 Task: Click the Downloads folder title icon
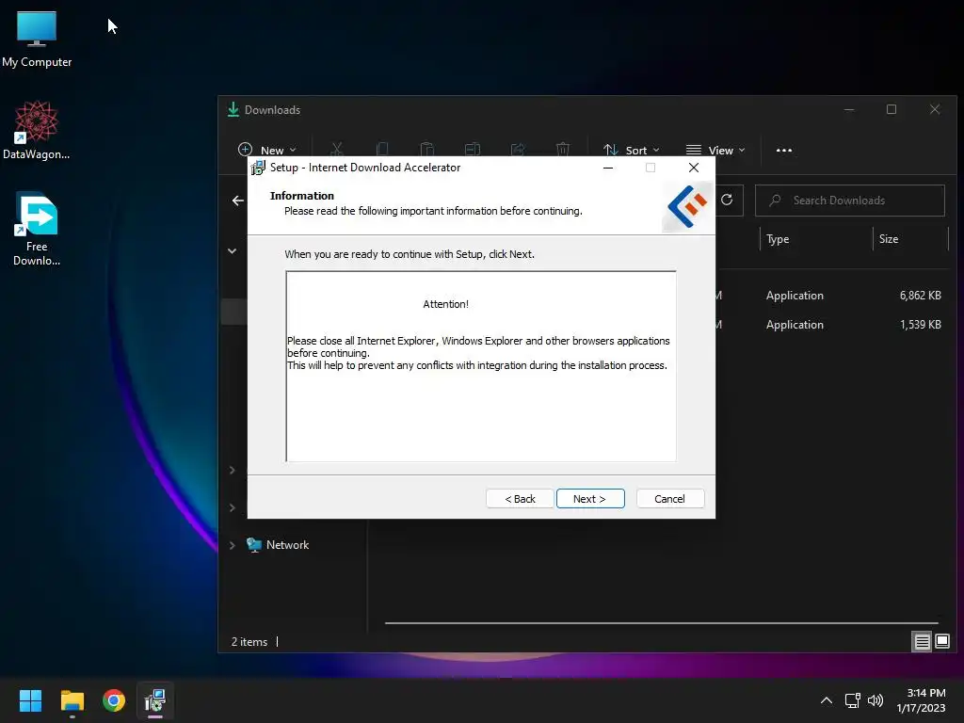click(x=233, y=109)
